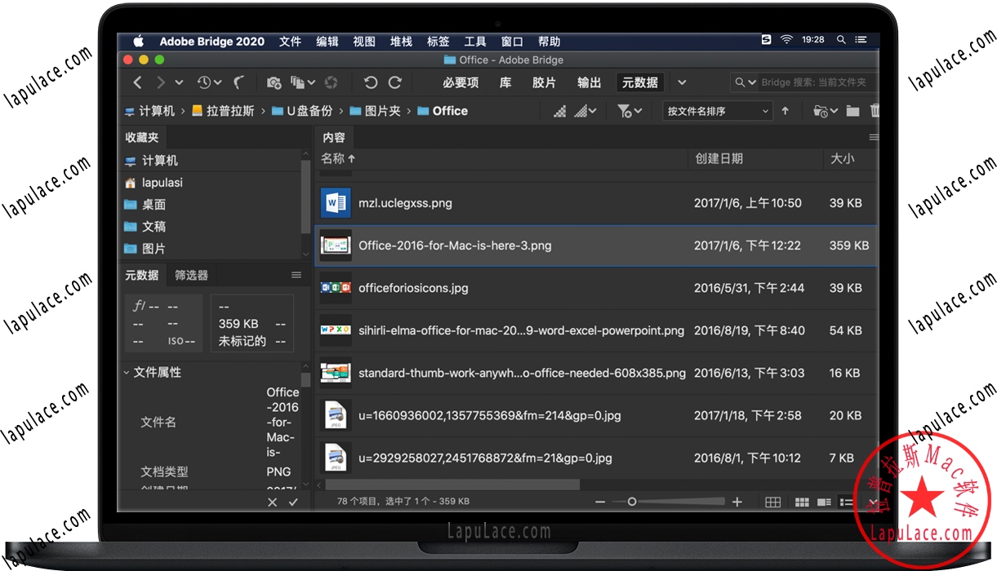Open the 按文件名排序 sort dropdown
The height and width of the screenshot is (571, 997).
717,110
